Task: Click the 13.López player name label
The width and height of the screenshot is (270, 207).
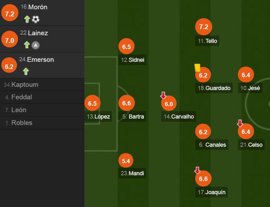Action: (x=98, y=117)
